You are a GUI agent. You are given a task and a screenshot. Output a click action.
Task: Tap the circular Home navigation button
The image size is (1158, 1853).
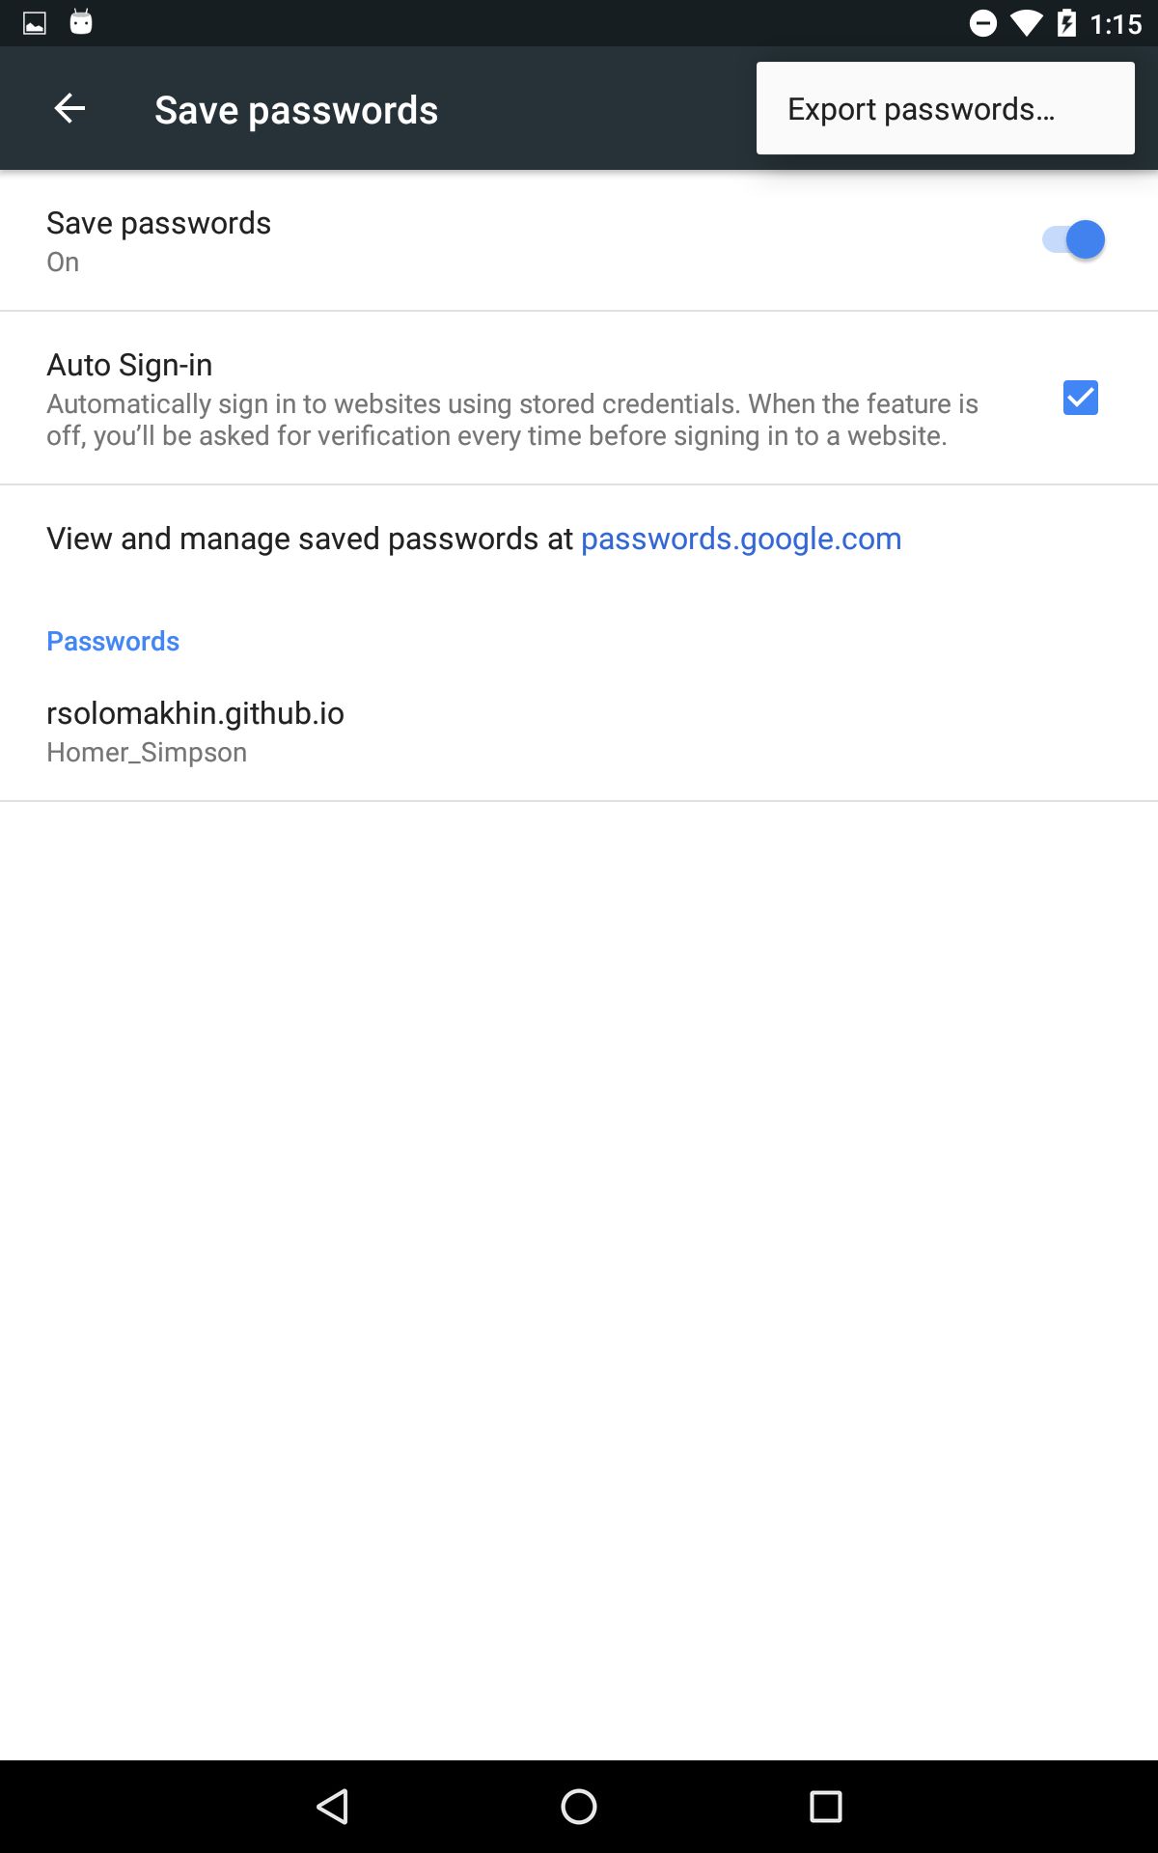tap(579, 1806)
